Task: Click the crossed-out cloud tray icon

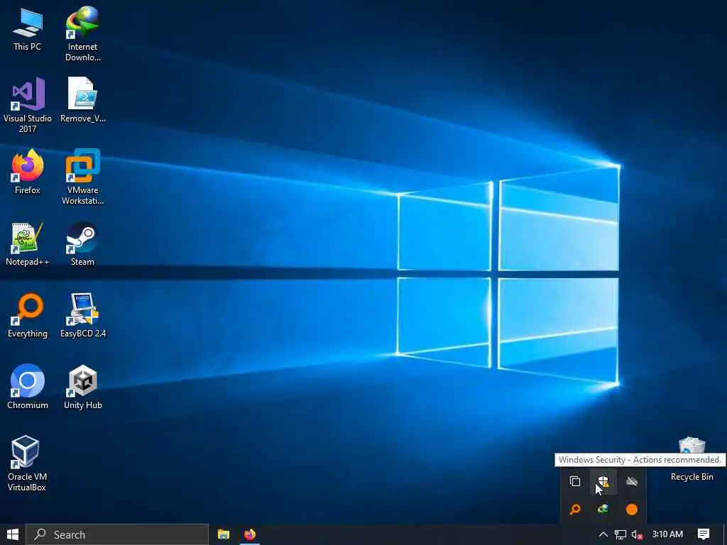Action: [631, 481]
